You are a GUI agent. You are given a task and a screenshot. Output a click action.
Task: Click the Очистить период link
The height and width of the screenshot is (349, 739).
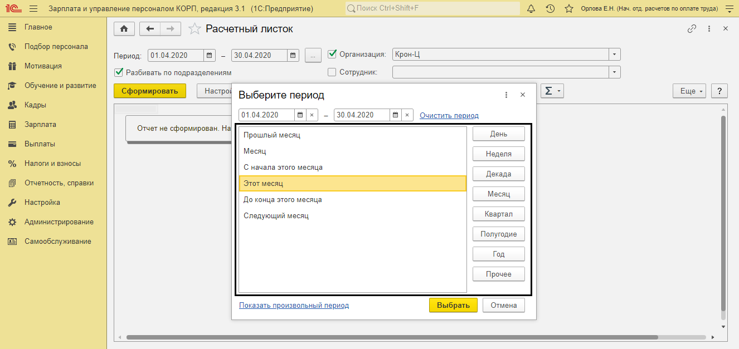click(x=449, y=116)
